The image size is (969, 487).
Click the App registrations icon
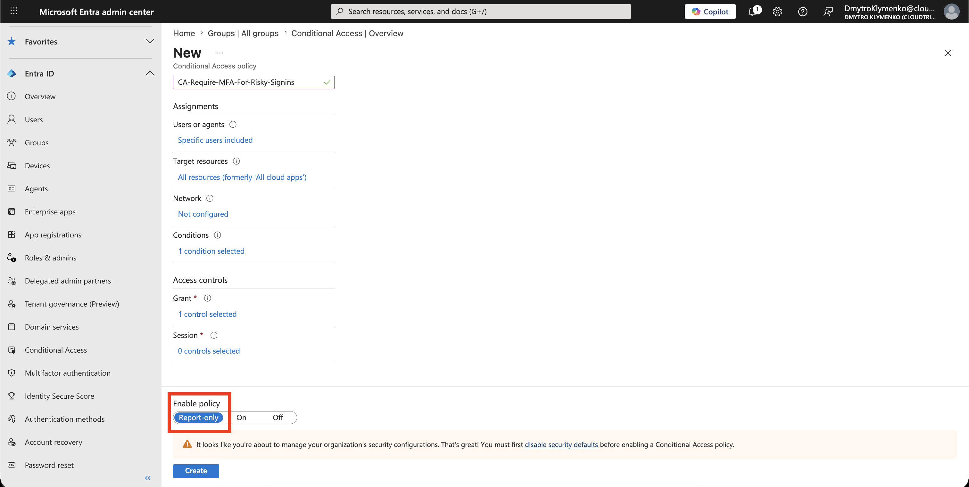[12, 235]
